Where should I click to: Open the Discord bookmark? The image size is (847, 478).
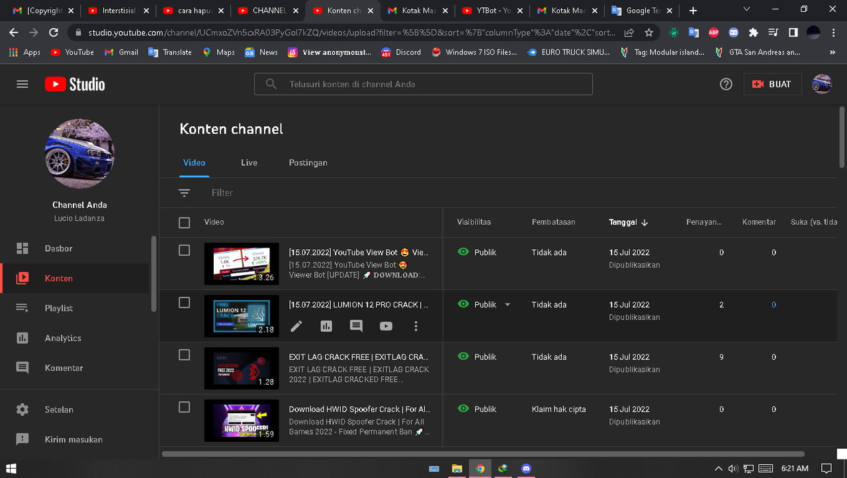401,52
